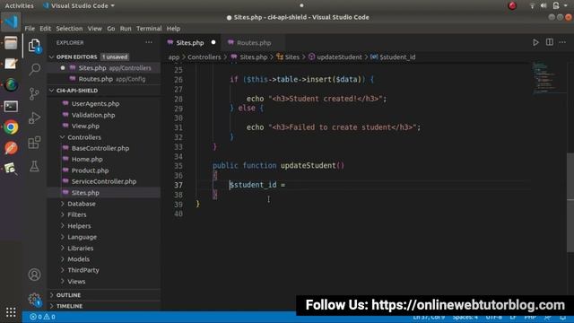Open the Source Control view icon

pyautogui.click(x=34, y=94)
